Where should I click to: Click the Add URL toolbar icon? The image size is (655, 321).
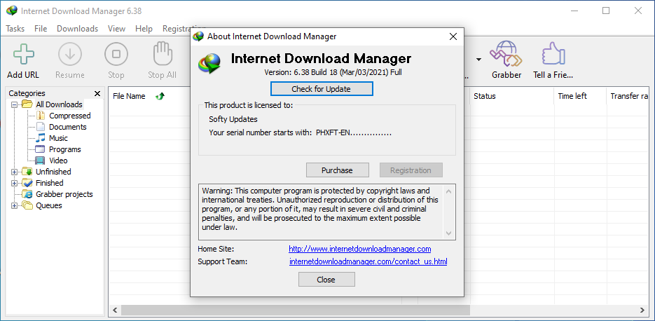[x=23, y=55]
